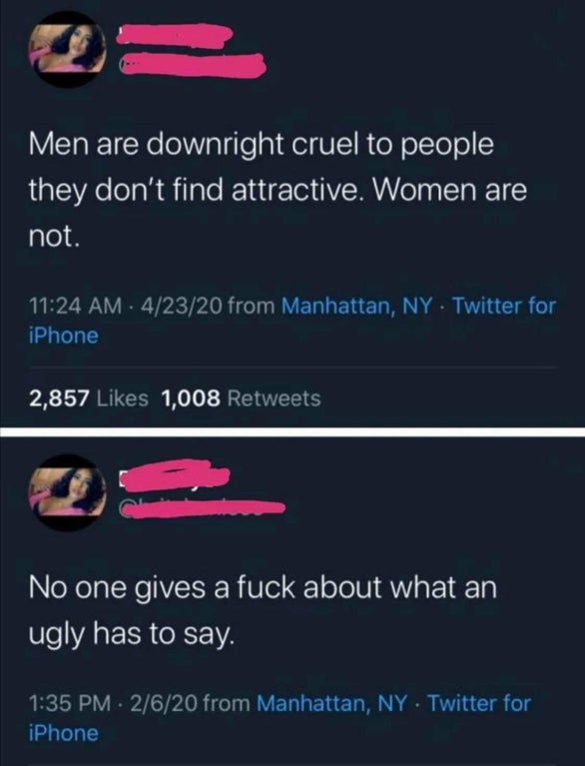Click the 11:24 AM 4/23/20 timestamp
Viewport: 585px width, 766px height.
tap(126, 306)
